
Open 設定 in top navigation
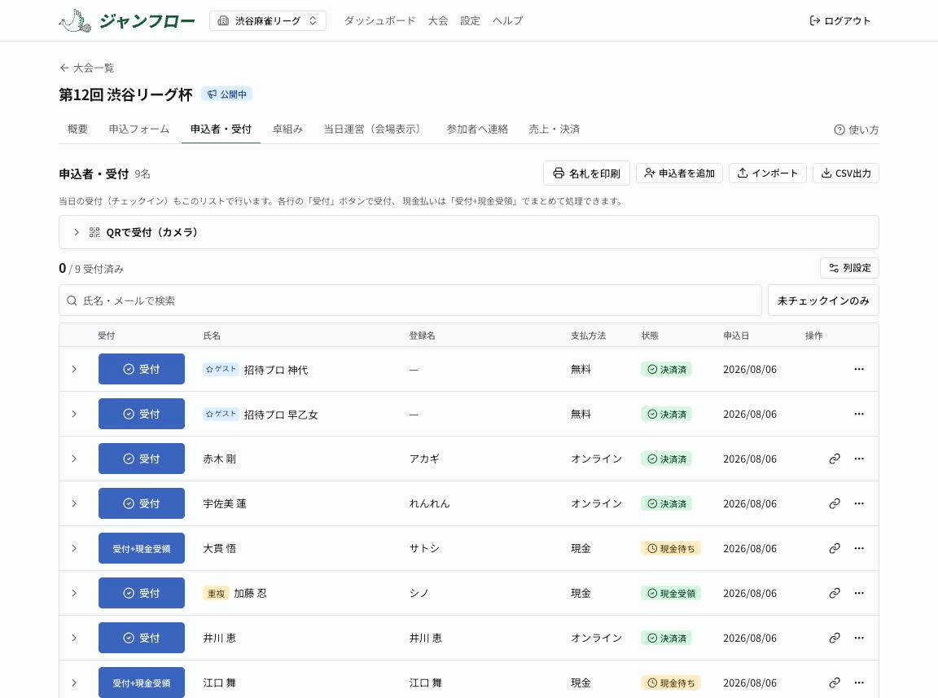[470, 21]
